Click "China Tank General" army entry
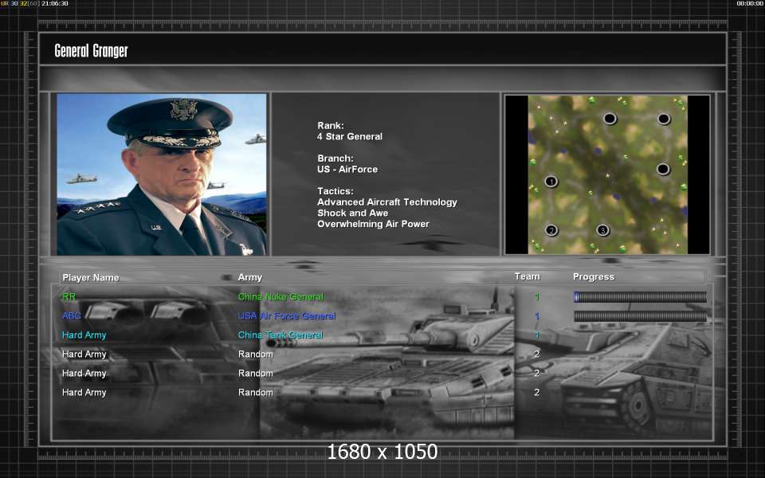Image resolution: width=765 pixels, height=478 pixels. 280,335
